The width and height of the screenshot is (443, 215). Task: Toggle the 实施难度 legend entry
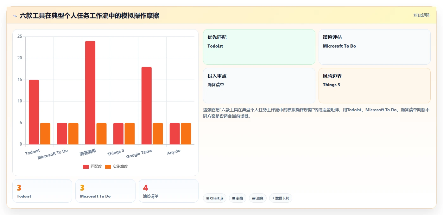pyautogui.click(x=116, y=166)
